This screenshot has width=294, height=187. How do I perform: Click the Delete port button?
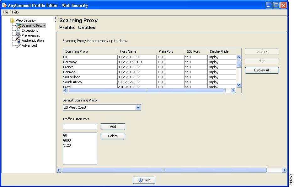click(113, 136)
